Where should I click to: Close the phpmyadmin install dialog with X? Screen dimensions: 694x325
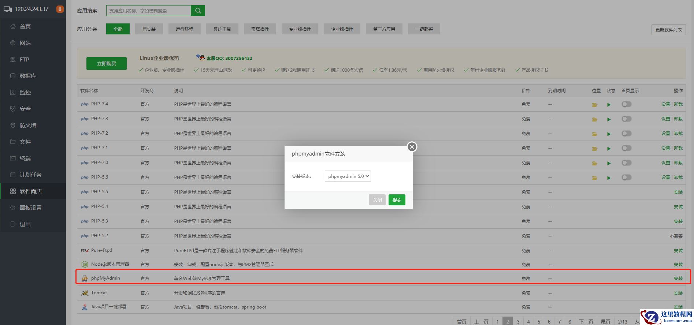click(412, 147)
